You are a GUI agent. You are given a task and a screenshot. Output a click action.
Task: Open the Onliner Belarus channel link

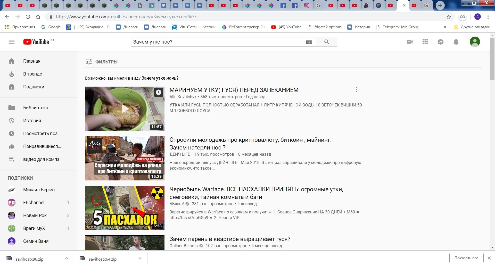[x=183, y=246]
